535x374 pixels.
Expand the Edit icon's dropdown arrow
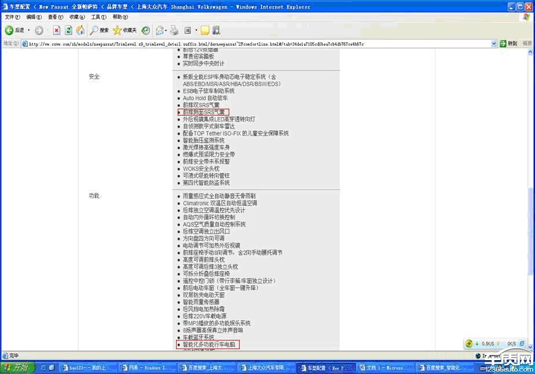(x=196, y=30)
